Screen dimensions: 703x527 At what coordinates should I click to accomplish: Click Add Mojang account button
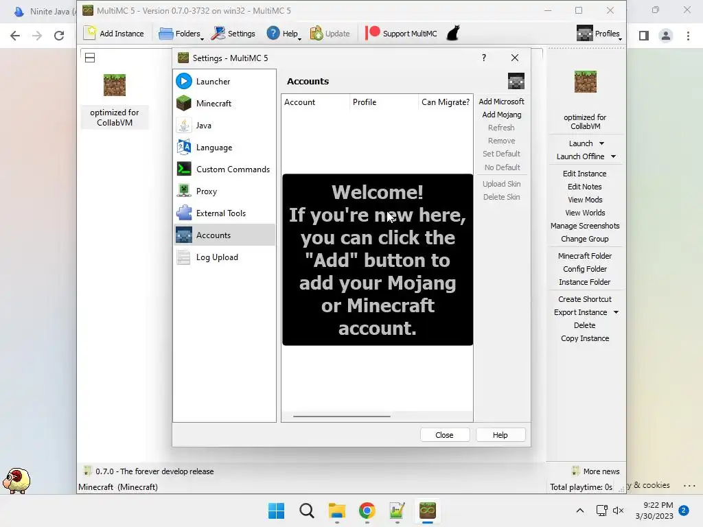click(501, 115)
